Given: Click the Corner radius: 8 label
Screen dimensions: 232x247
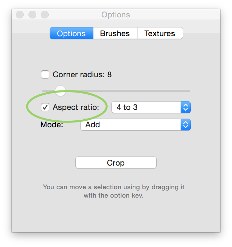Looking at the screenshot, I should pos(82,74).
